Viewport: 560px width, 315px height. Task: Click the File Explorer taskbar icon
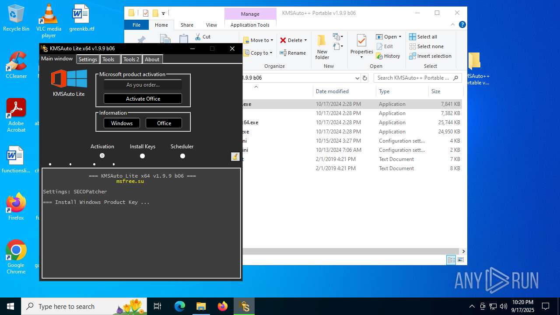pyautogui.click(x=201, y=306)
